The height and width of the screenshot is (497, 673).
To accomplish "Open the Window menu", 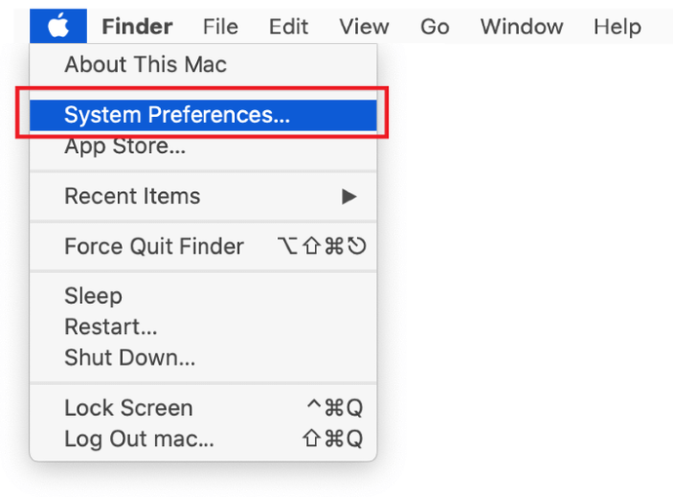I will coord(521,26).
